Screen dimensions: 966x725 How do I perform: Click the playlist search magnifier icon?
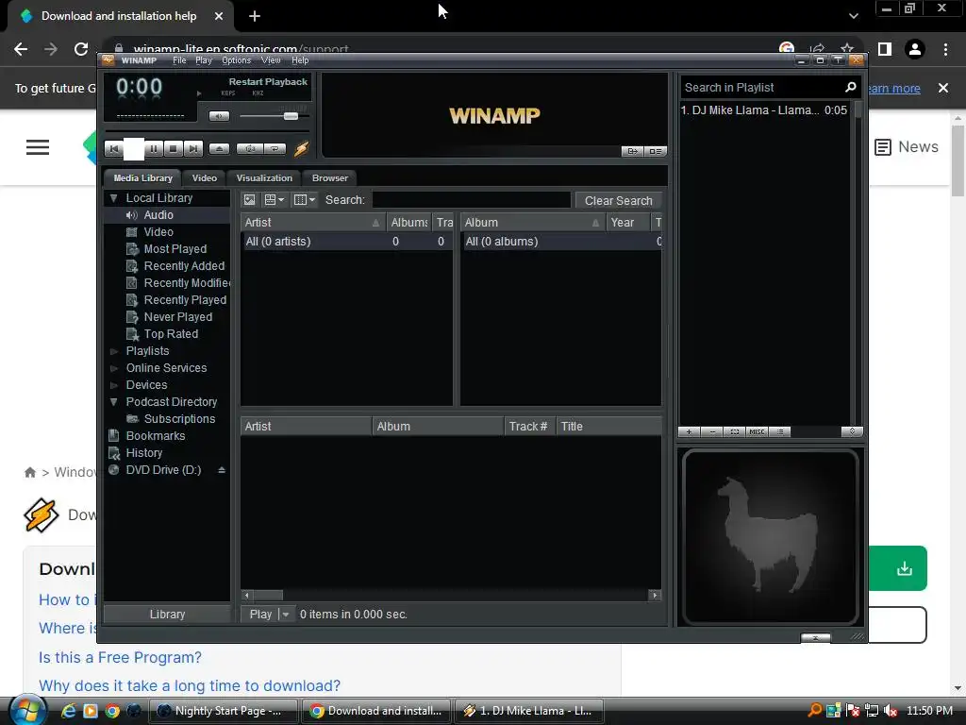(x=851, y=88)
